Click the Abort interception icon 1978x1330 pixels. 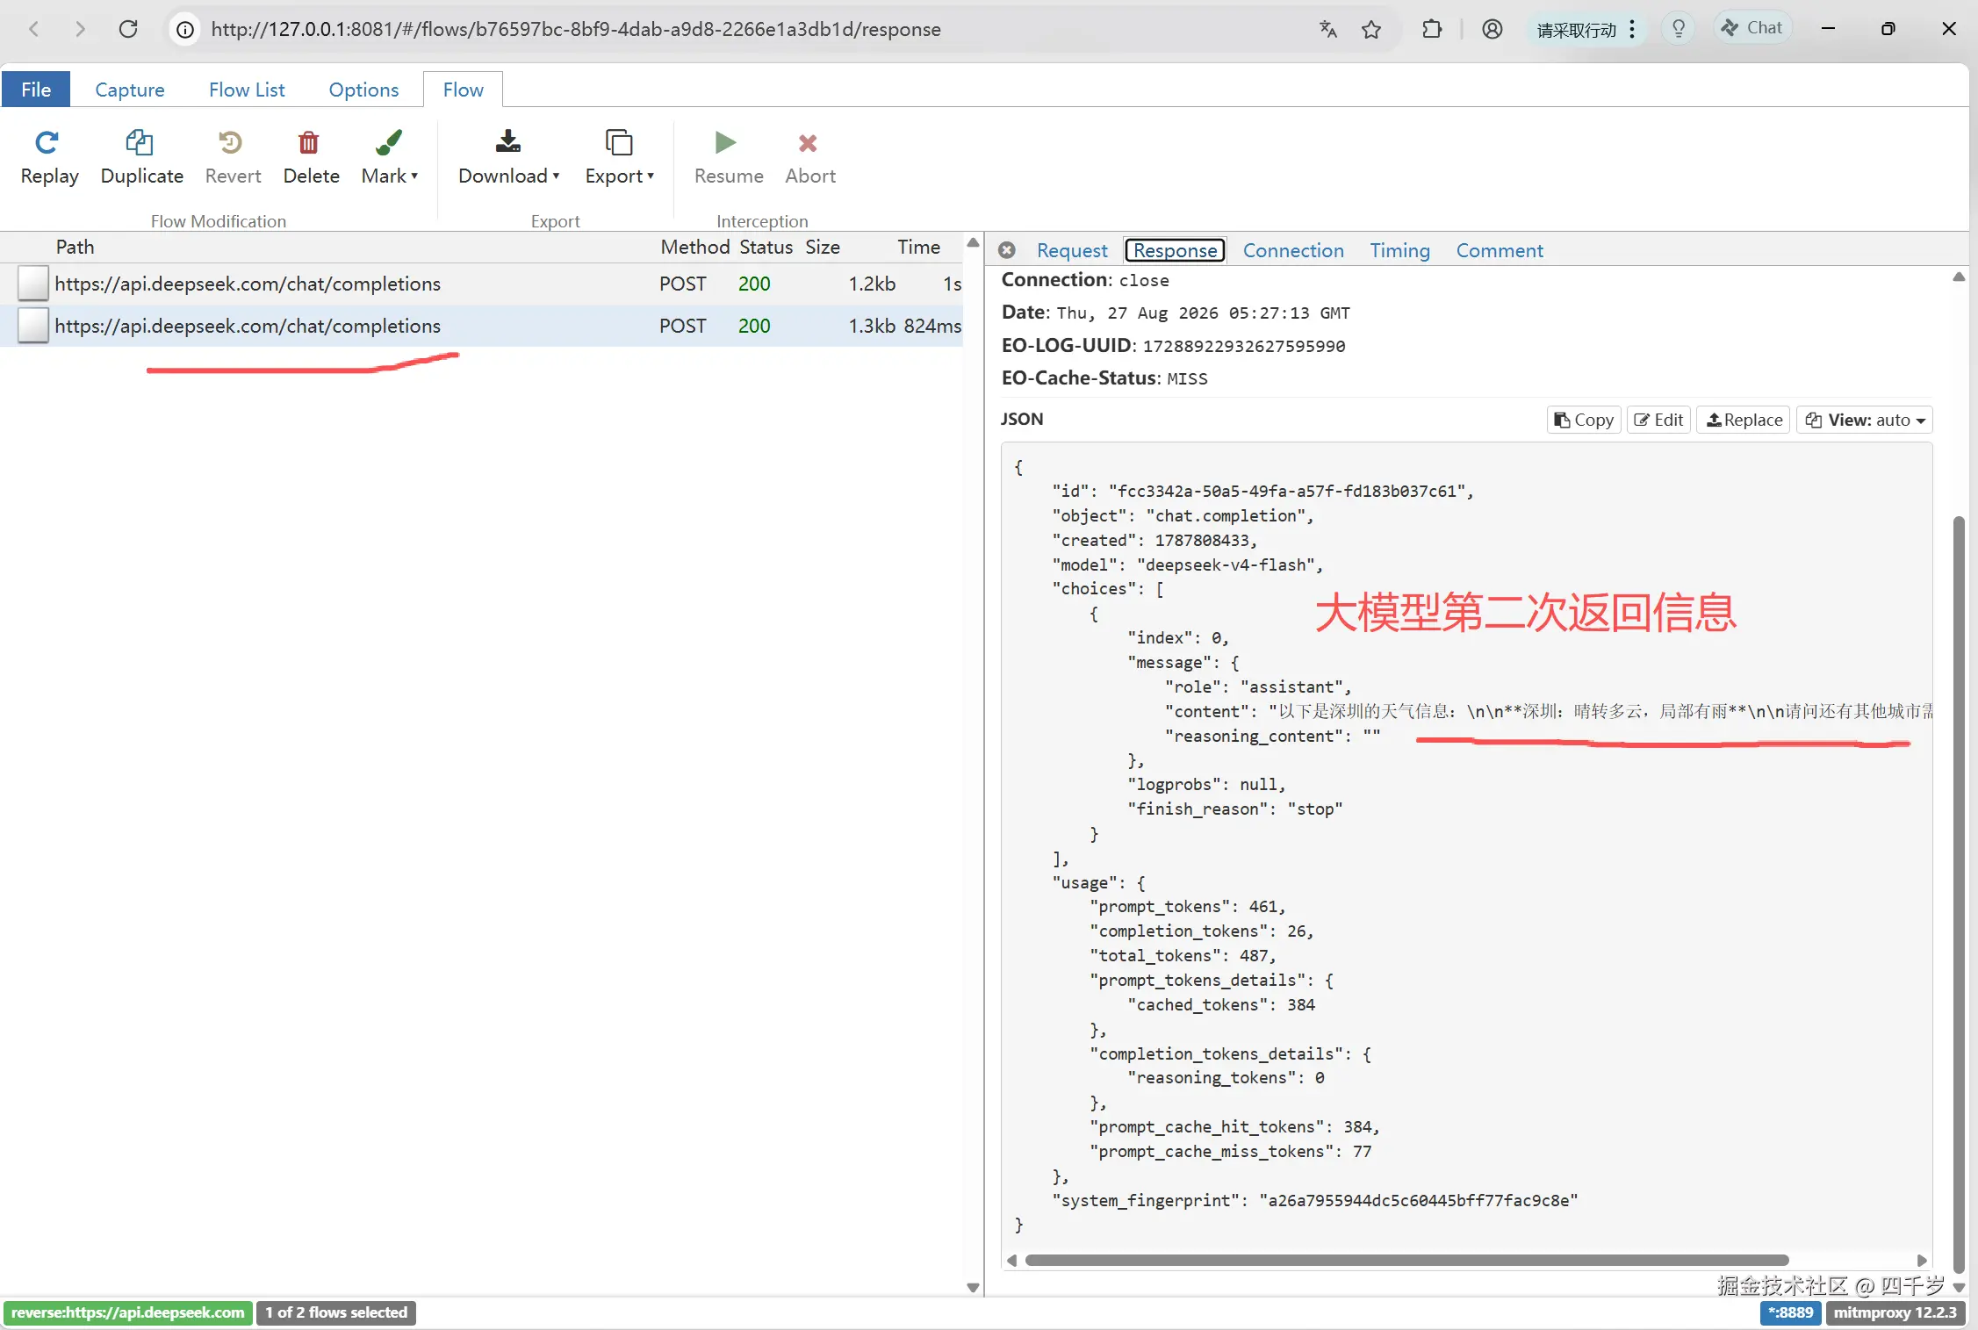[x=808, y=142]
